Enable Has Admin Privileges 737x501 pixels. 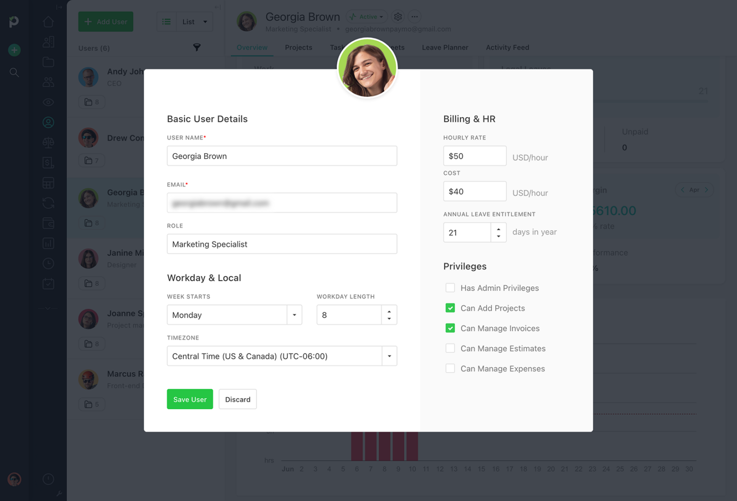(450, 287)
